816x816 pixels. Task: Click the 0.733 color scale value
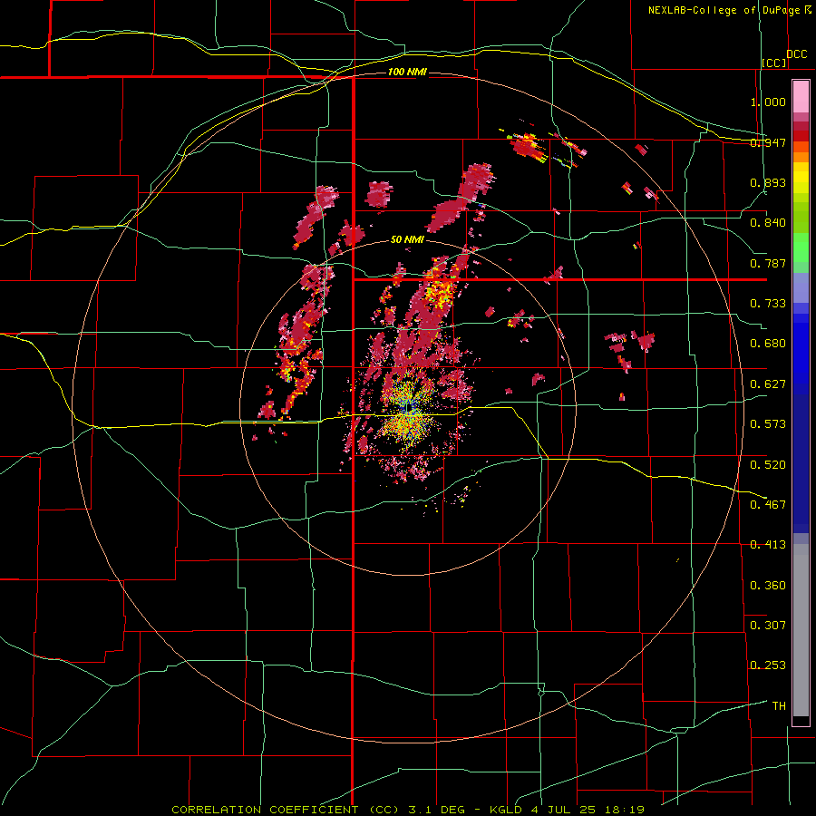768,304
